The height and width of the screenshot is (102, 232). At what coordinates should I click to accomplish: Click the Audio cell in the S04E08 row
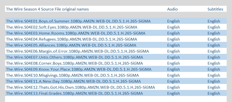[x=173, y=63]
